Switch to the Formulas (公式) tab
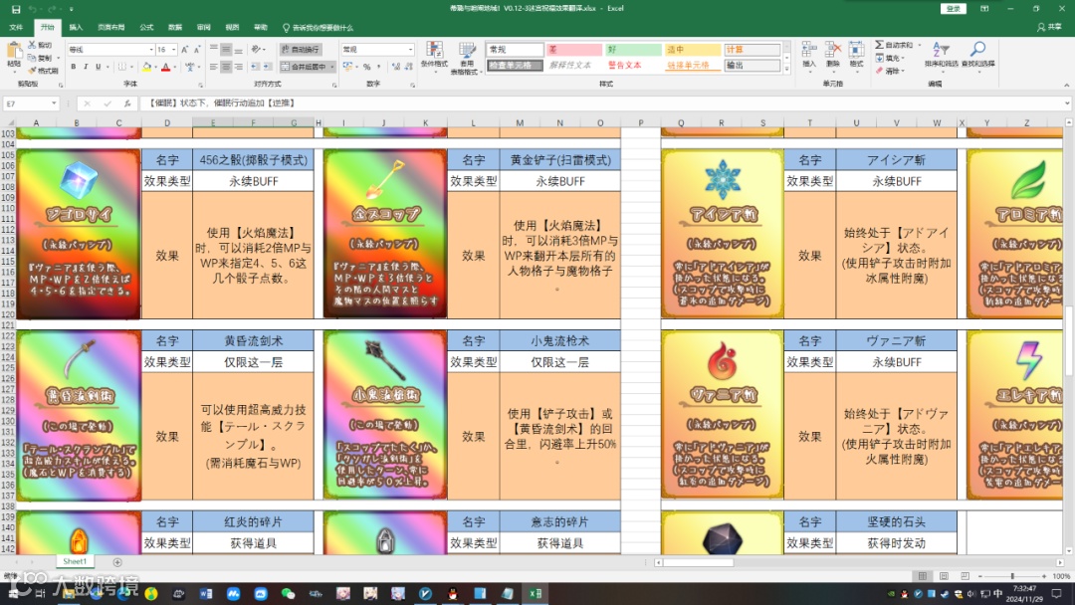This screenshot has height=605, width=1075. click(146, 28)
